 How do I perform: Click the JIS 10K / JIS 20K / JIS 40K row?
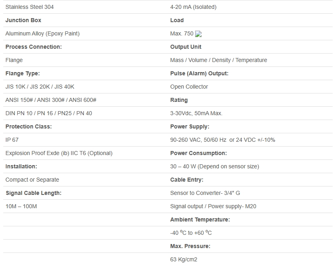pyautogui.click(x=40, y=87)
